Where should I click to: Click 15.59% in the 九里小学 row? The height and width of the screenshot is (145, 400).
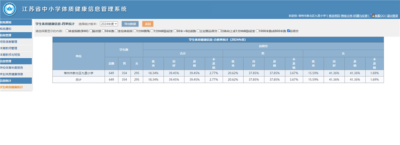click(x=313, y=73)
